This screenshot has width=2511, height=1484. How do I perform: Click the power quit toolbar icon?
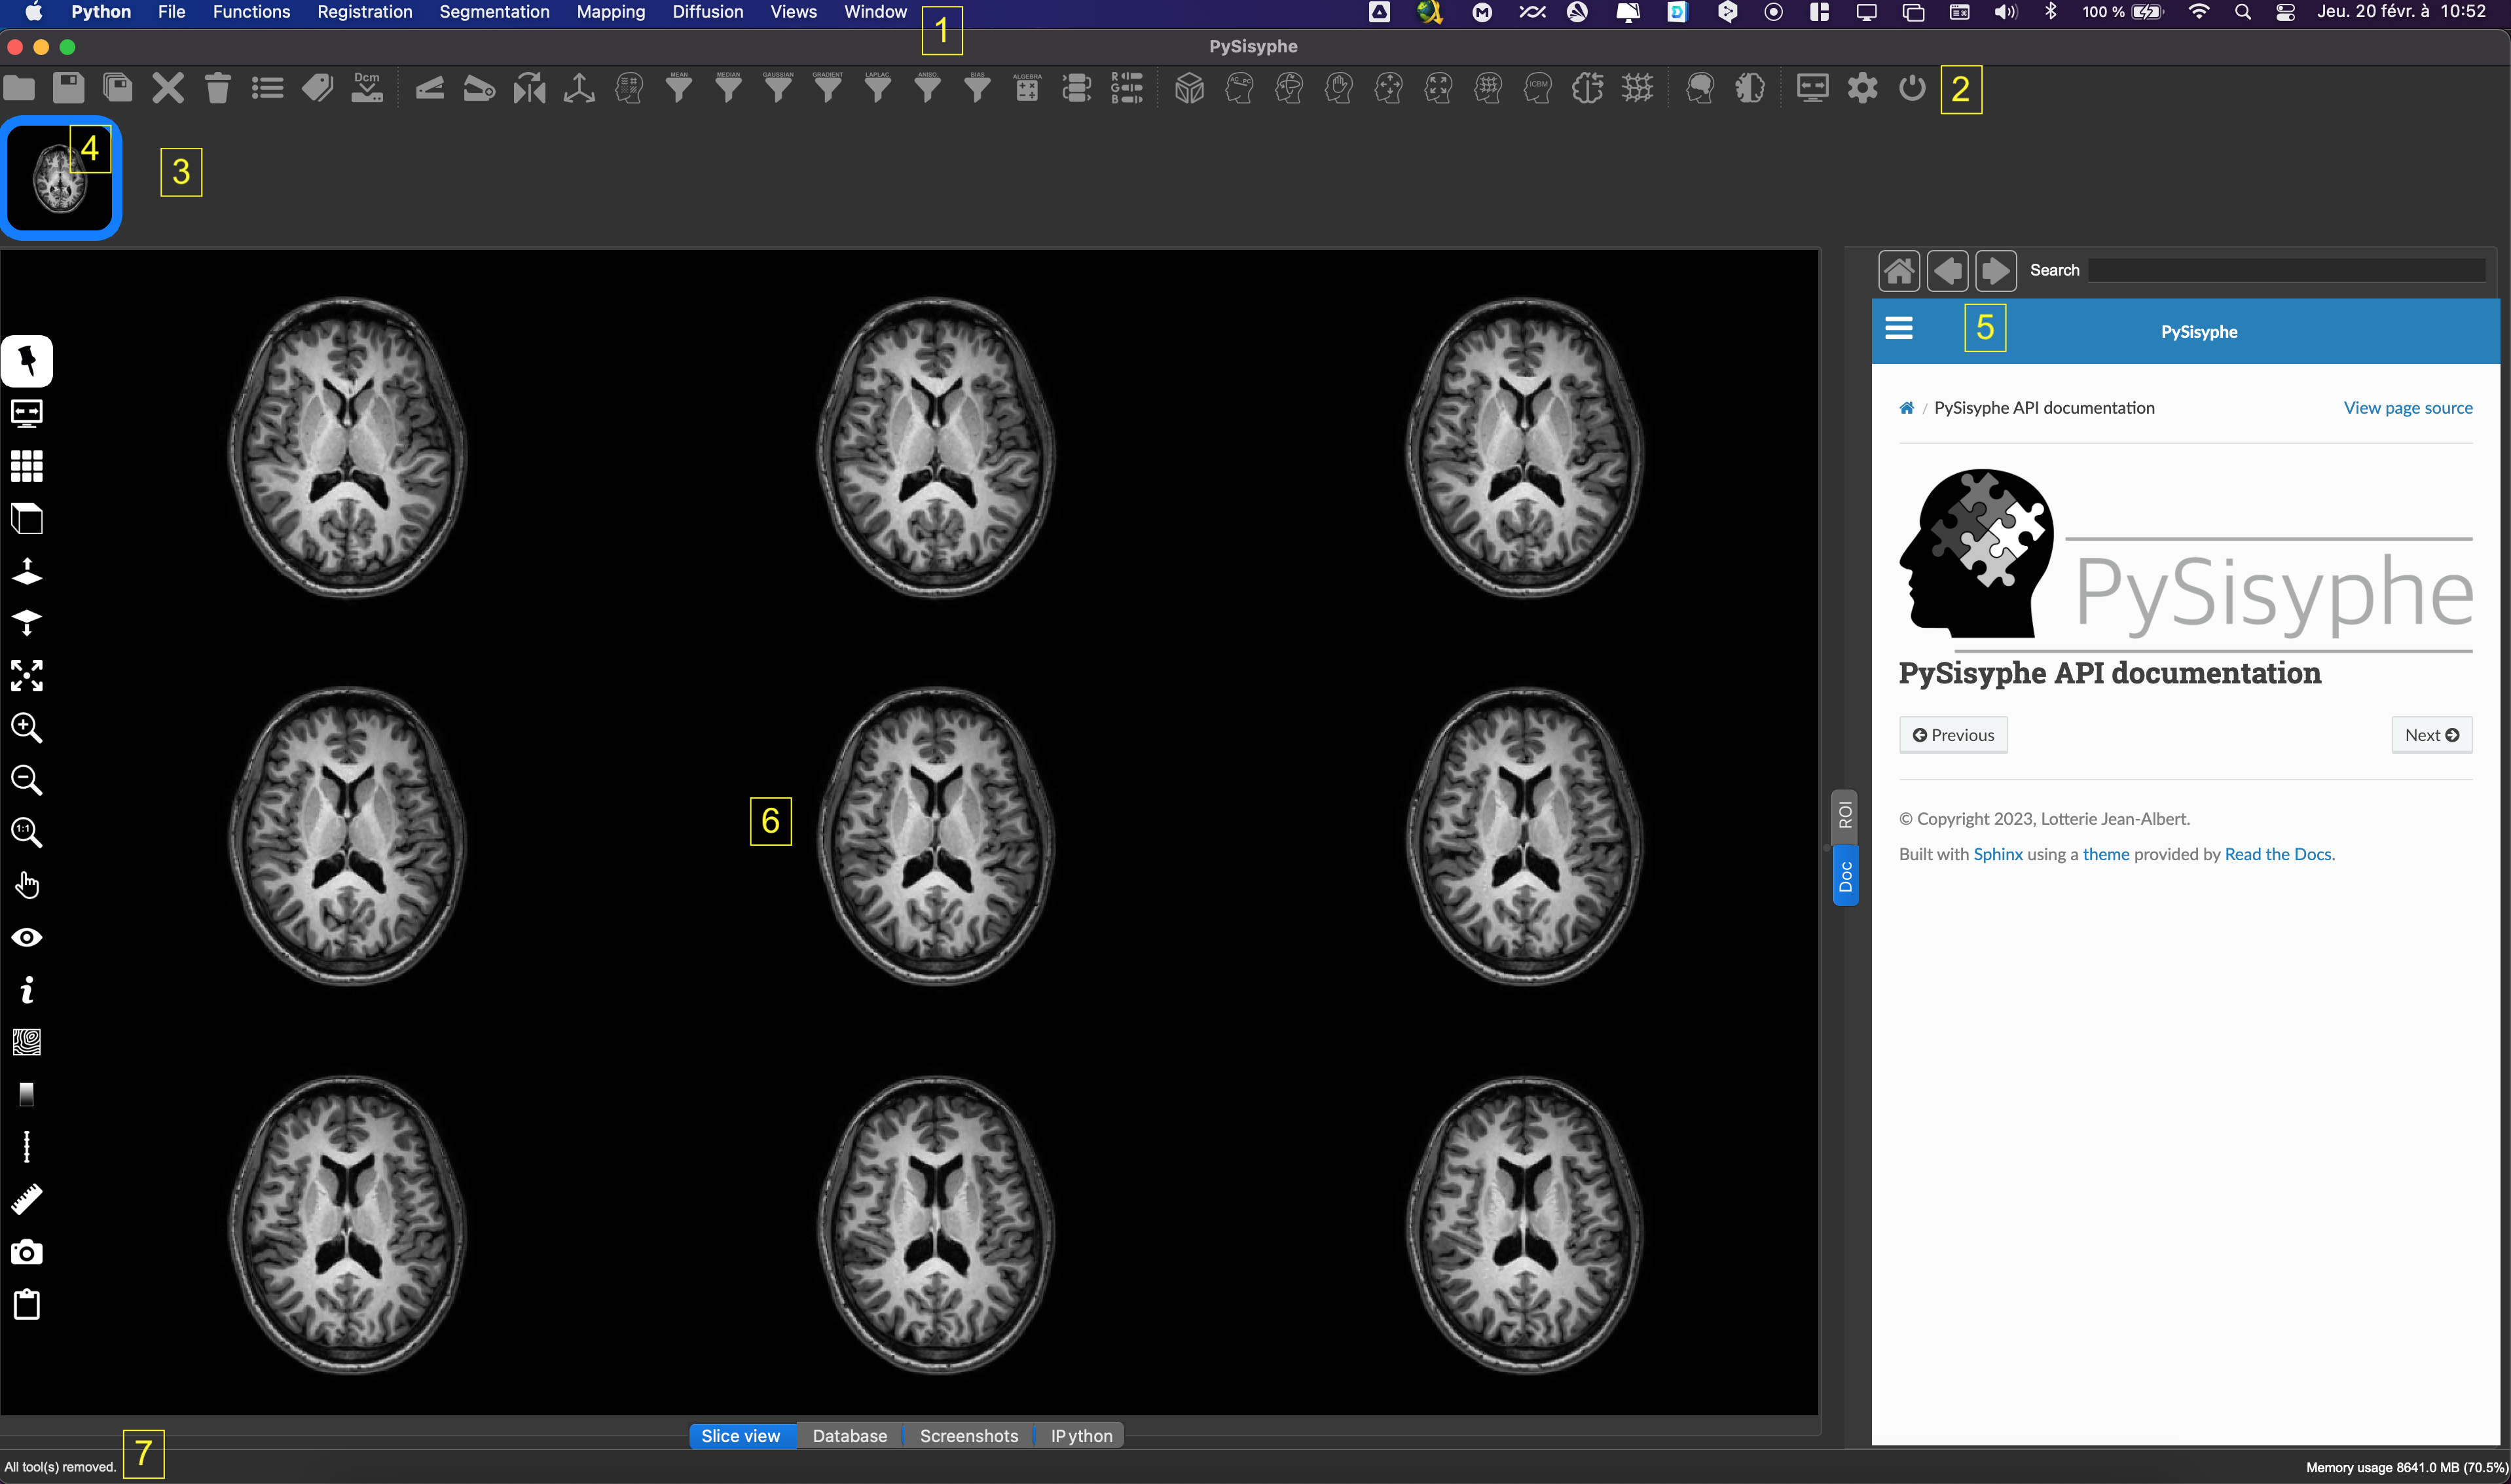(x=1912, y=88)
